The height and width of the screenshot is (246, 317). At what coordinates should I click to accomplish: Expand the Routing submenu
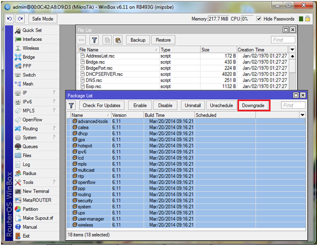tap(54, 128)
